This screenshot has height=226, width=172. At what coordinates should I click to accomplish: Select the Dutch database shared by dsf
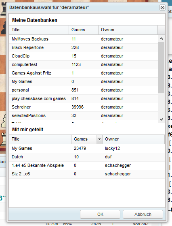pos(87,157)
